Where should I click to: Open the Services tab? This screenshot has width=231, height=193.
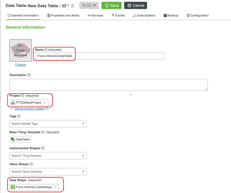click(x=95, y=15)
